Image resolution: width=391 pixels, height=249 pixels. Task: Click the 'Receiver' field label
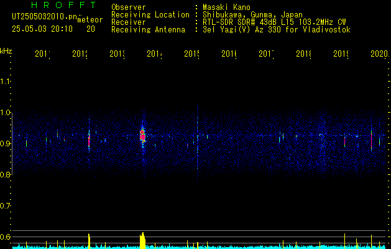(x=129, y=22)
